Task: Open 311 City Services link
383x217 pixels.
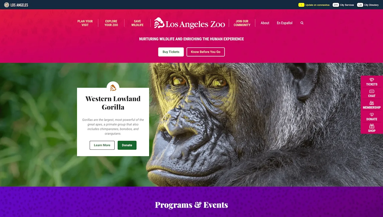Action: (x=343, y=5)
